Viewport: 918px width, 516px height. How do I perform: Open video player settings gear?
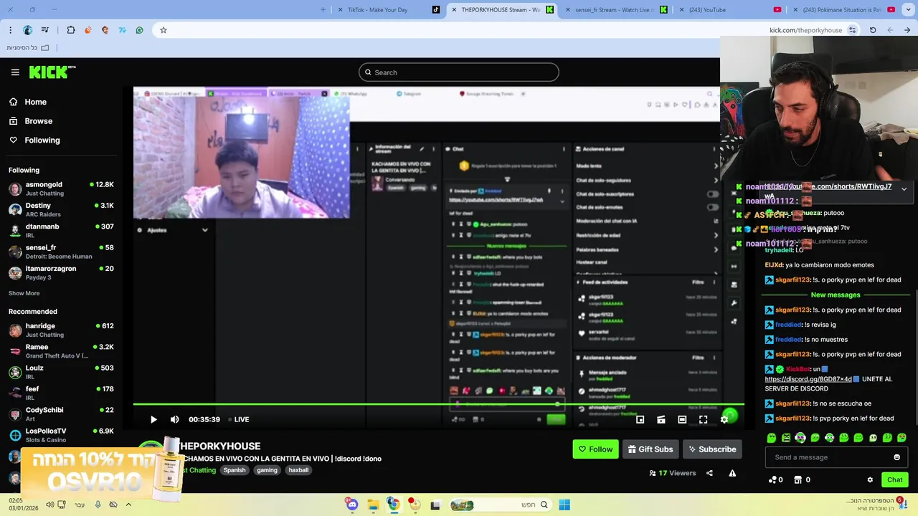click(x=724, y=419)
